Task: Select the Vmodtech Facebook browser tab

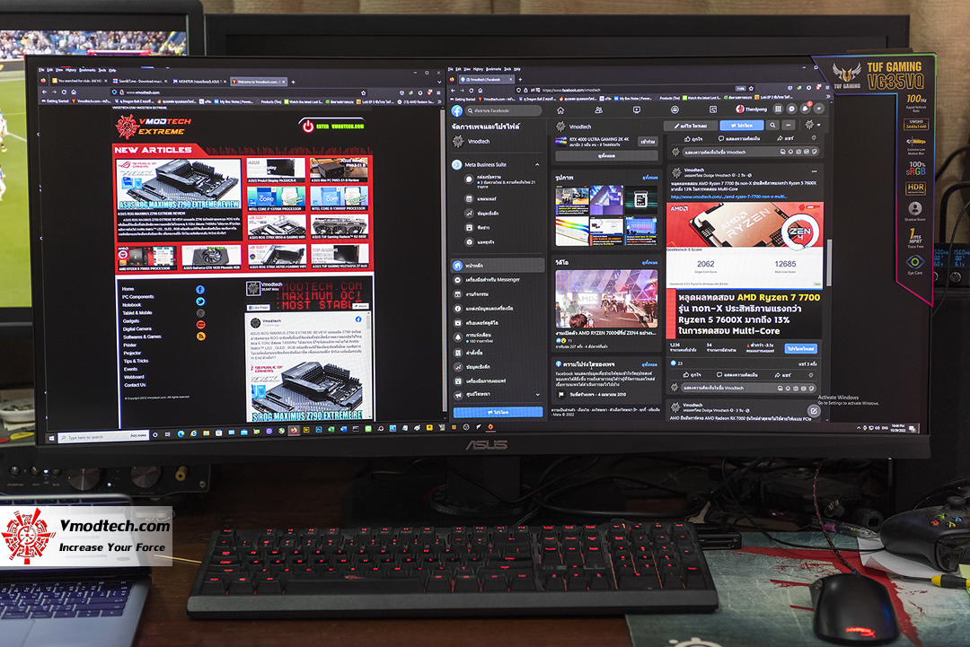Action: [x=485, y=80]
